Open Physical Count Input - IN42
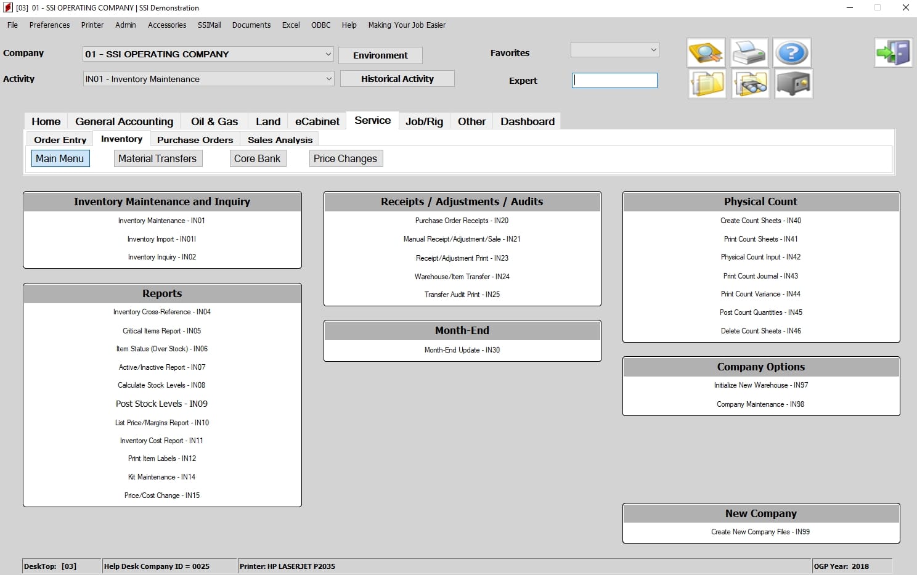The image size is (917, 575). 760,257
